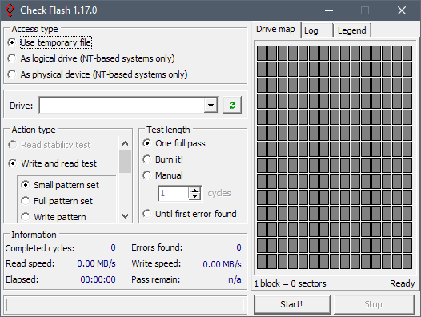Enable Until first error found option
Screen dimensions: 421x317
[x=190, y=214]
